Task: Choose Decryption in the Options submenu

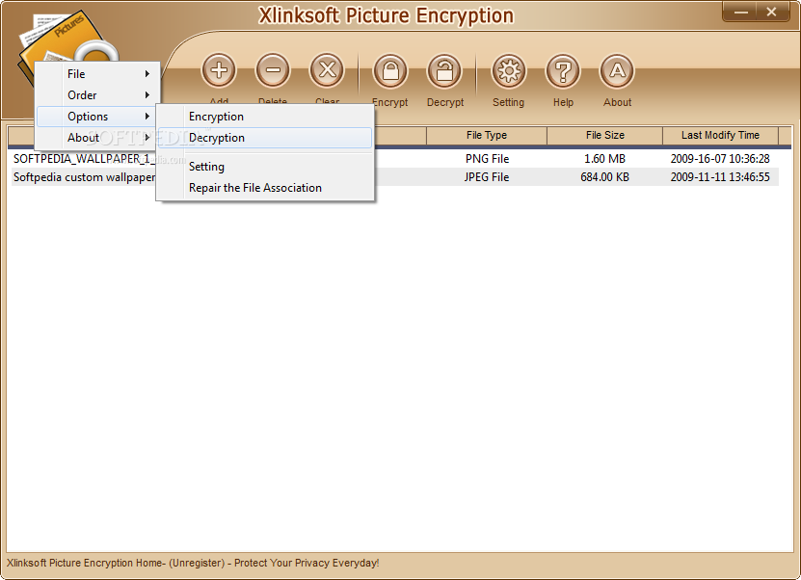Action: coord(265,138)
